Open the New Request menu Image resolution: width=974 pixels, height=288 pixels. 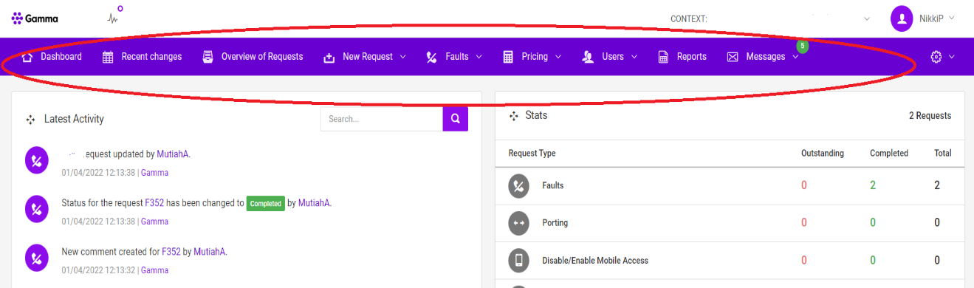(x=368, y=57)
